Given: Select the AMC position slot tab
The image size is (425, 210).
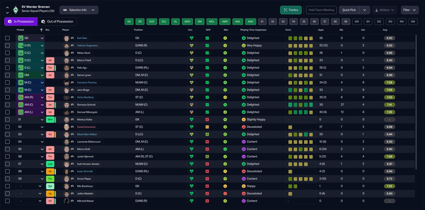Looking at the screenshot, I should click(x=251, y=22).
